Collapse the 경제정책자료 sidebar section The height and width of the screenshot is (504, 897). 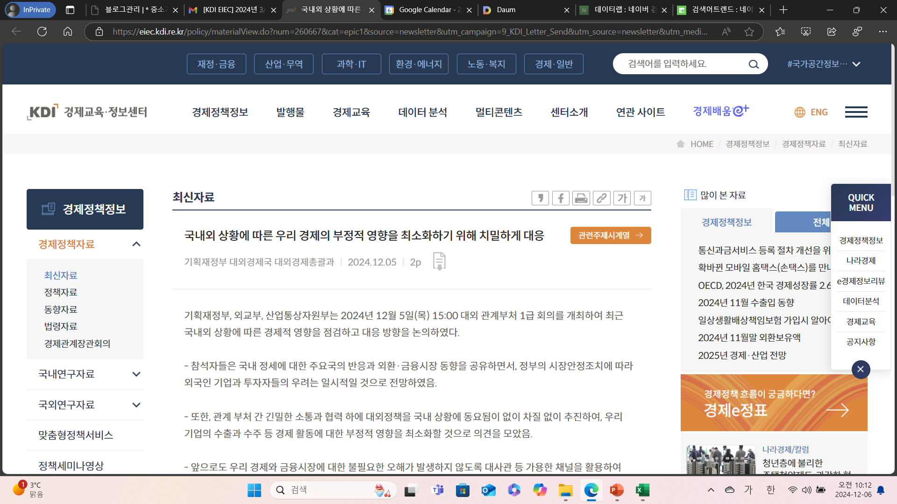[136, 244]
